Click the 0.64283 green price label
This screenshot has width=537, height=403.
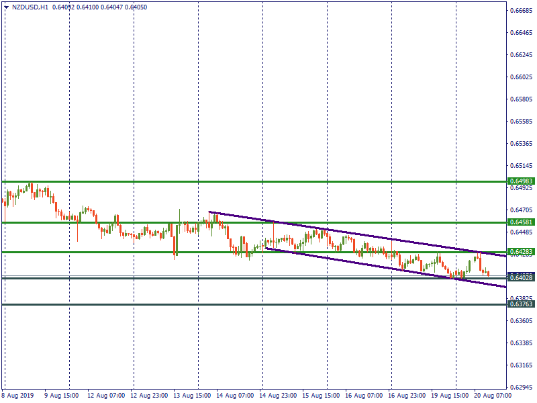(521, 253)
